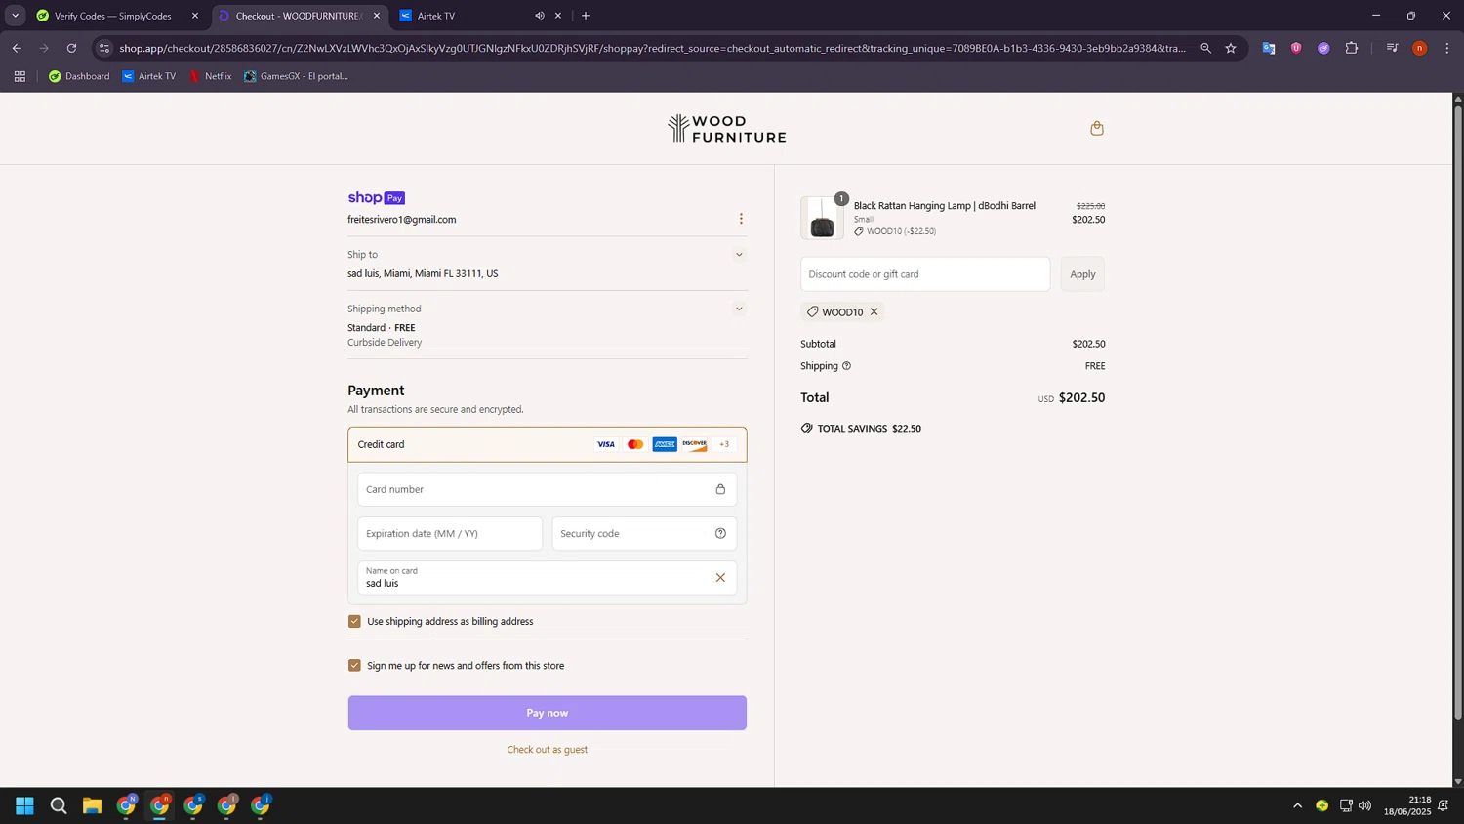Open the browser zoom magnifier icon
This screenshot has width=1464, height=824.
point(1206,48)
